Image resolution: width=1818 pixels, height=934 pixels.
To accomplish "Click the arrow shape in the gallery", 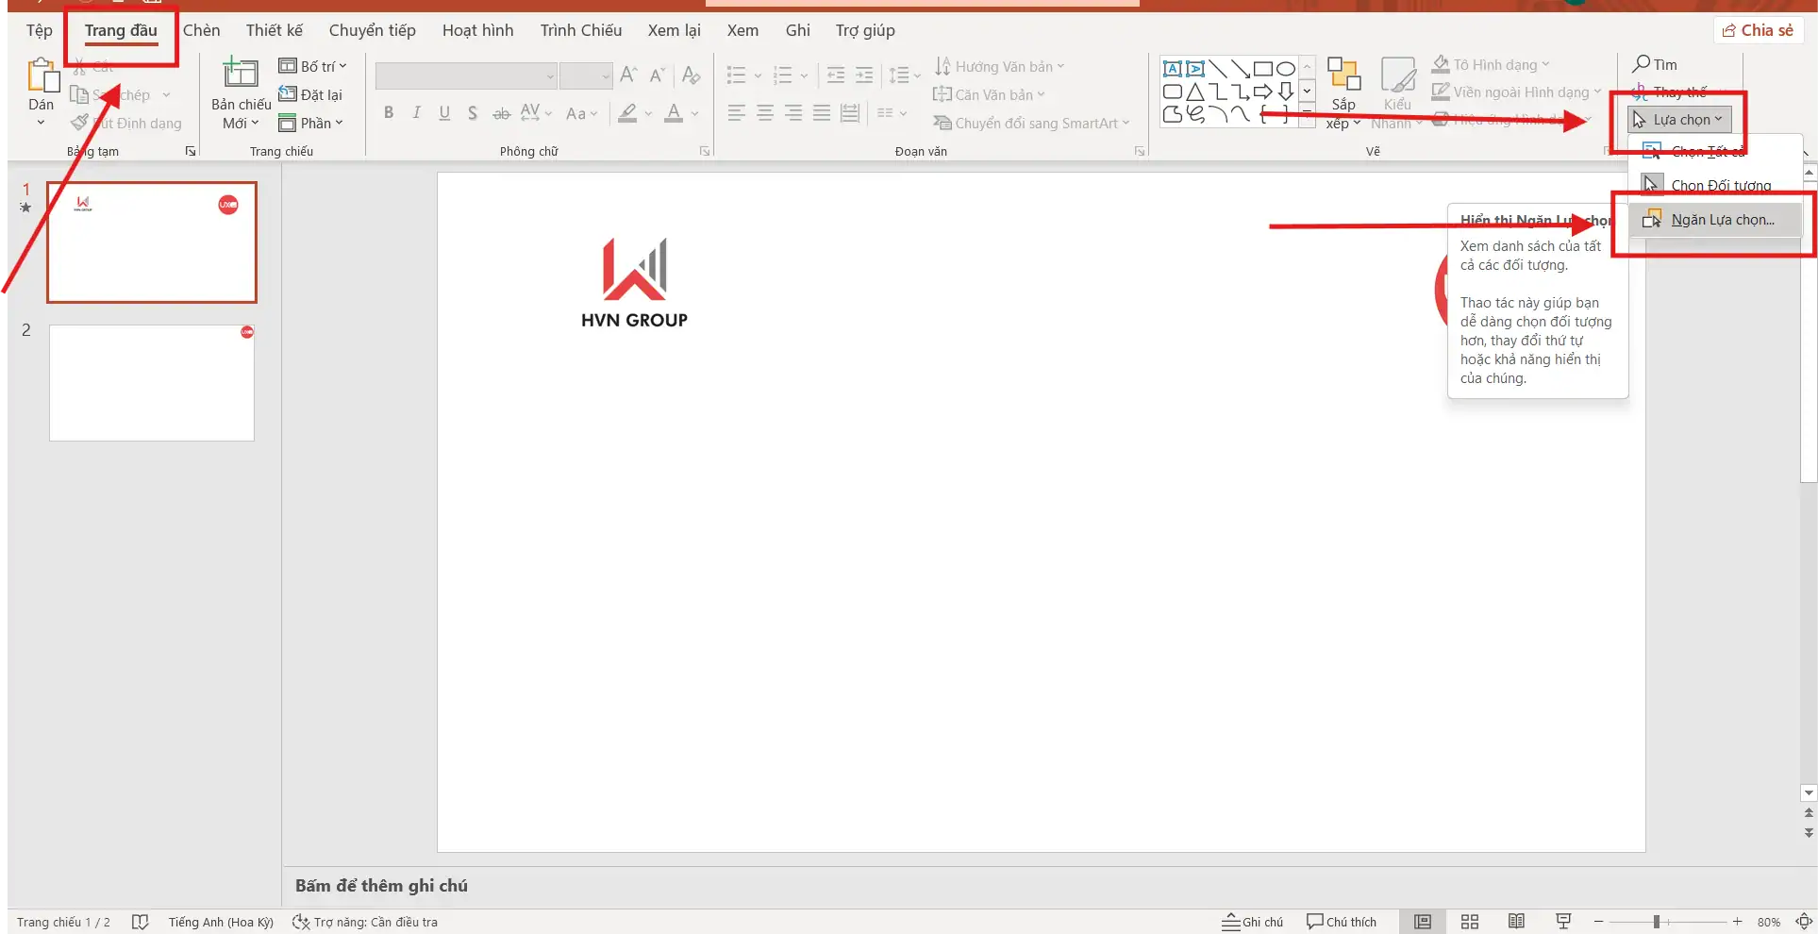I will [1263, 92].
